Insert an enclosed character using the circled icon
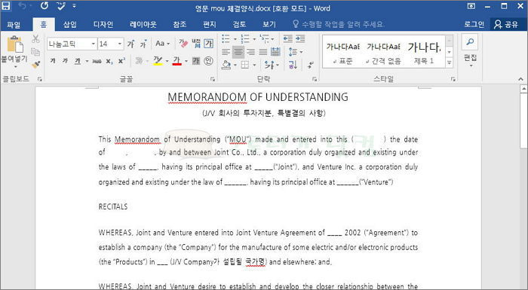This screenshot has height=290, width=528. pos(208,60)
